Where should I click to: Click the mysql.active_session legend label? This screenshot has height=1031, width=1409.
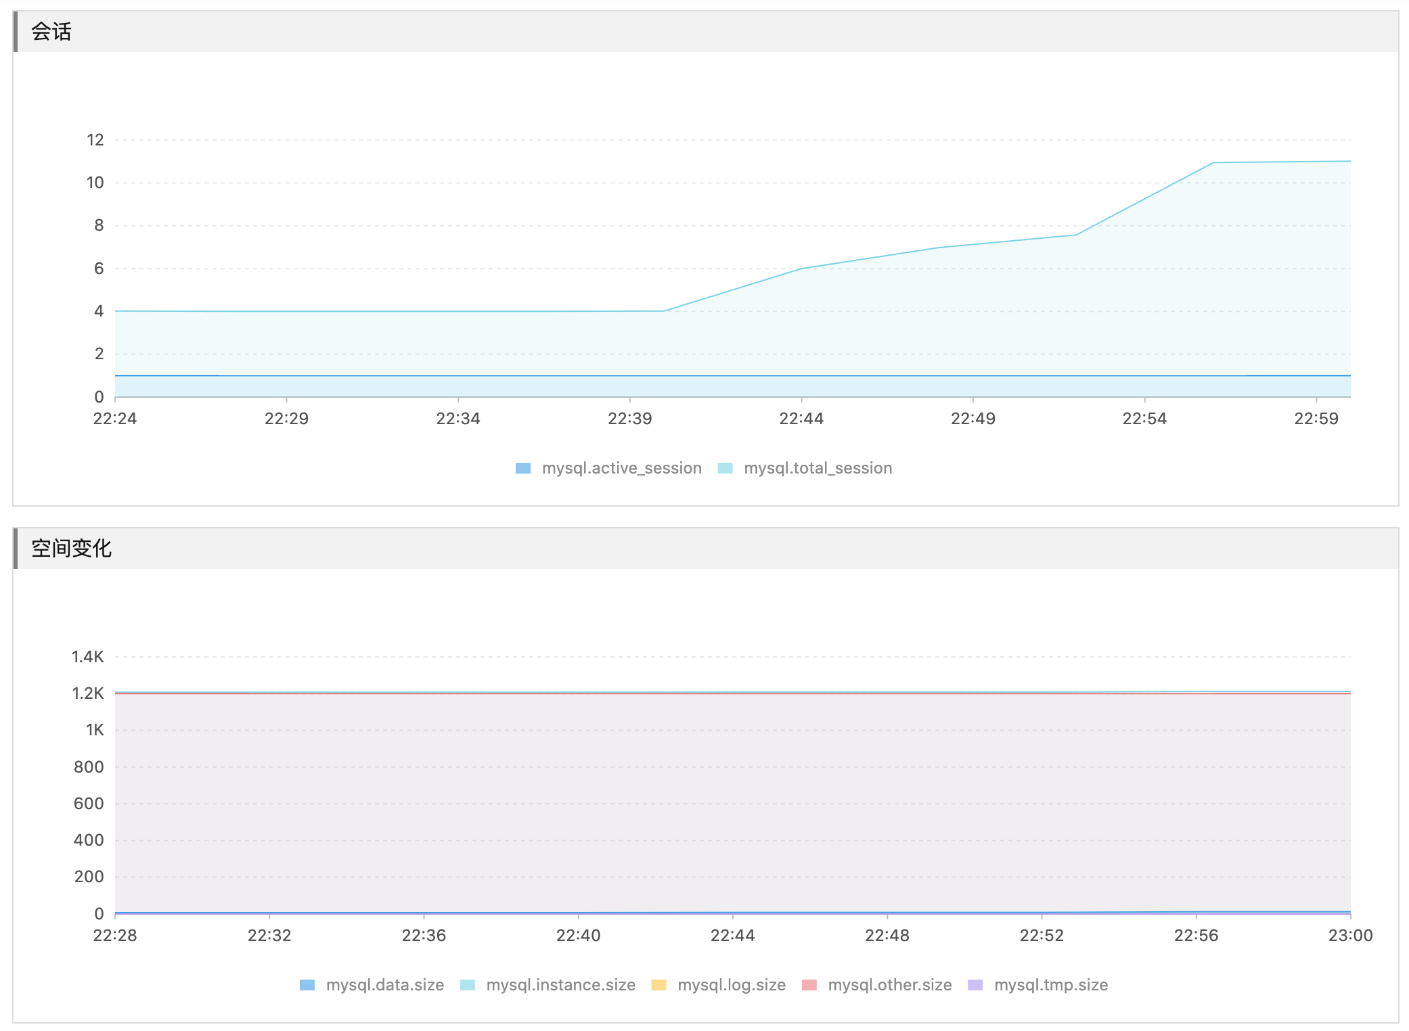coord(621,468)
